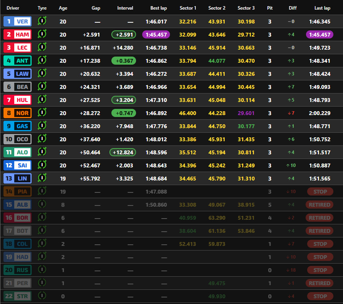
Task: Select NOR's last lap time 2:00.229
Action: coord(319,113)
